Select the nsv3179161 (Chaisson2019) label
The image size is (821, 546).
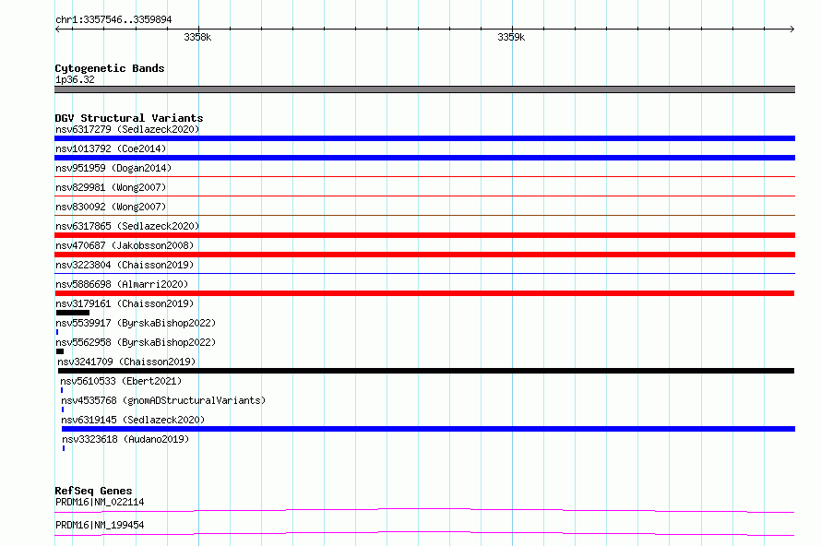click(x=125, y=303)
